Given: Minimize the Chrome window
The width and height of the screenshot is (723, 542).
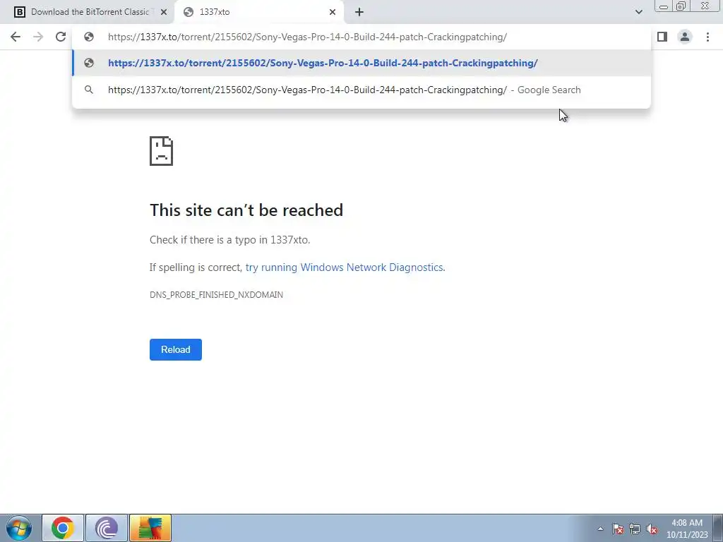Looking at the screenshot, I should click(664, 6).
